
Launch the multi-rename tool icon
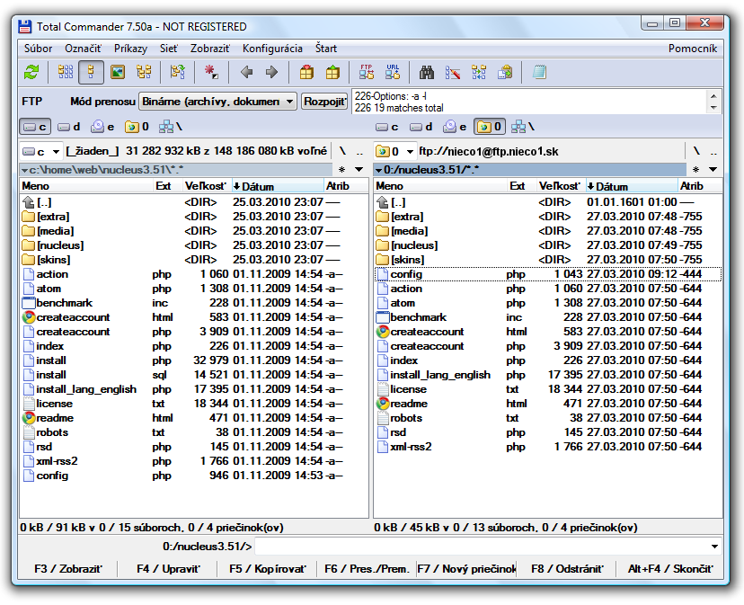453,72
